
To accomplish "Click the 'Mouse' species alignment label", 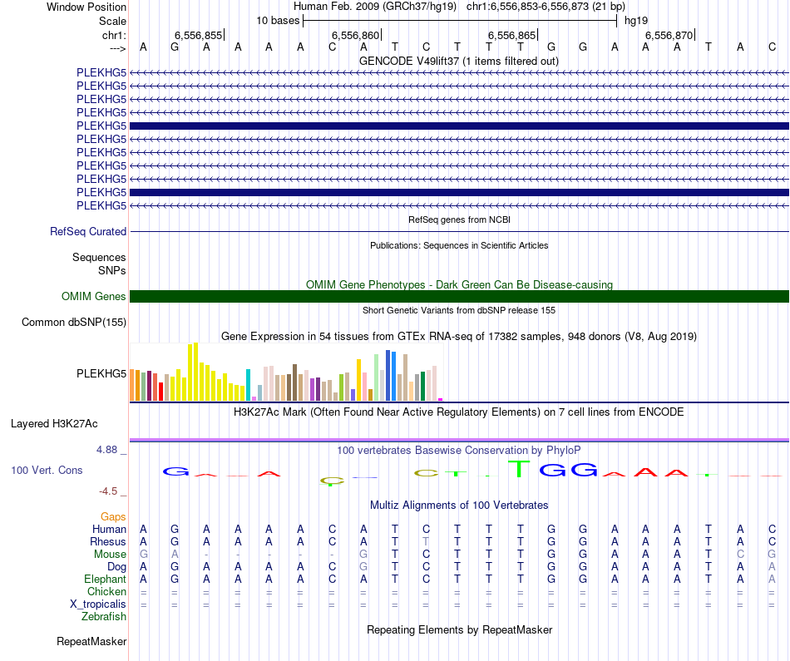I will point(110,555).
